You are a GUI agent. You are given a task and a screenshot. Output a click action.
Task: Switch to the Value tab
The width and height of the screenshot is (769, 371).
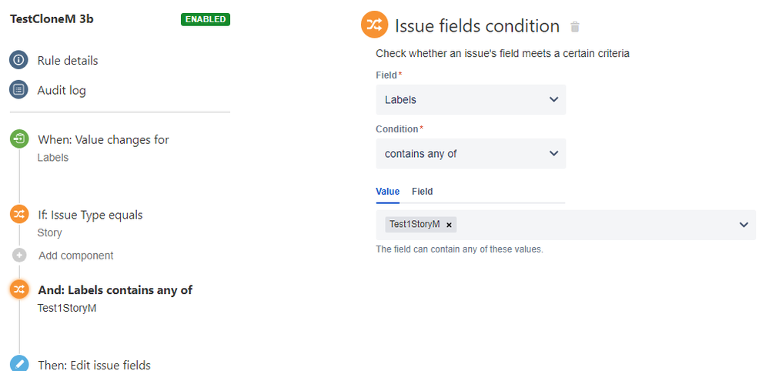click(387, 192)
